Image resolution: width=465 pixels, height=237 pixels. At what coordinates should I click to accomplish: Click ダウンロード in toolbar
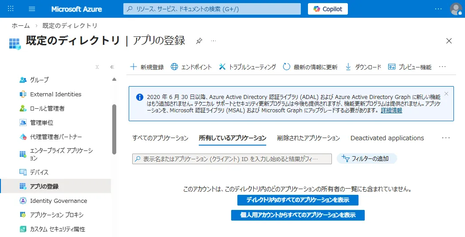(363, 67)
